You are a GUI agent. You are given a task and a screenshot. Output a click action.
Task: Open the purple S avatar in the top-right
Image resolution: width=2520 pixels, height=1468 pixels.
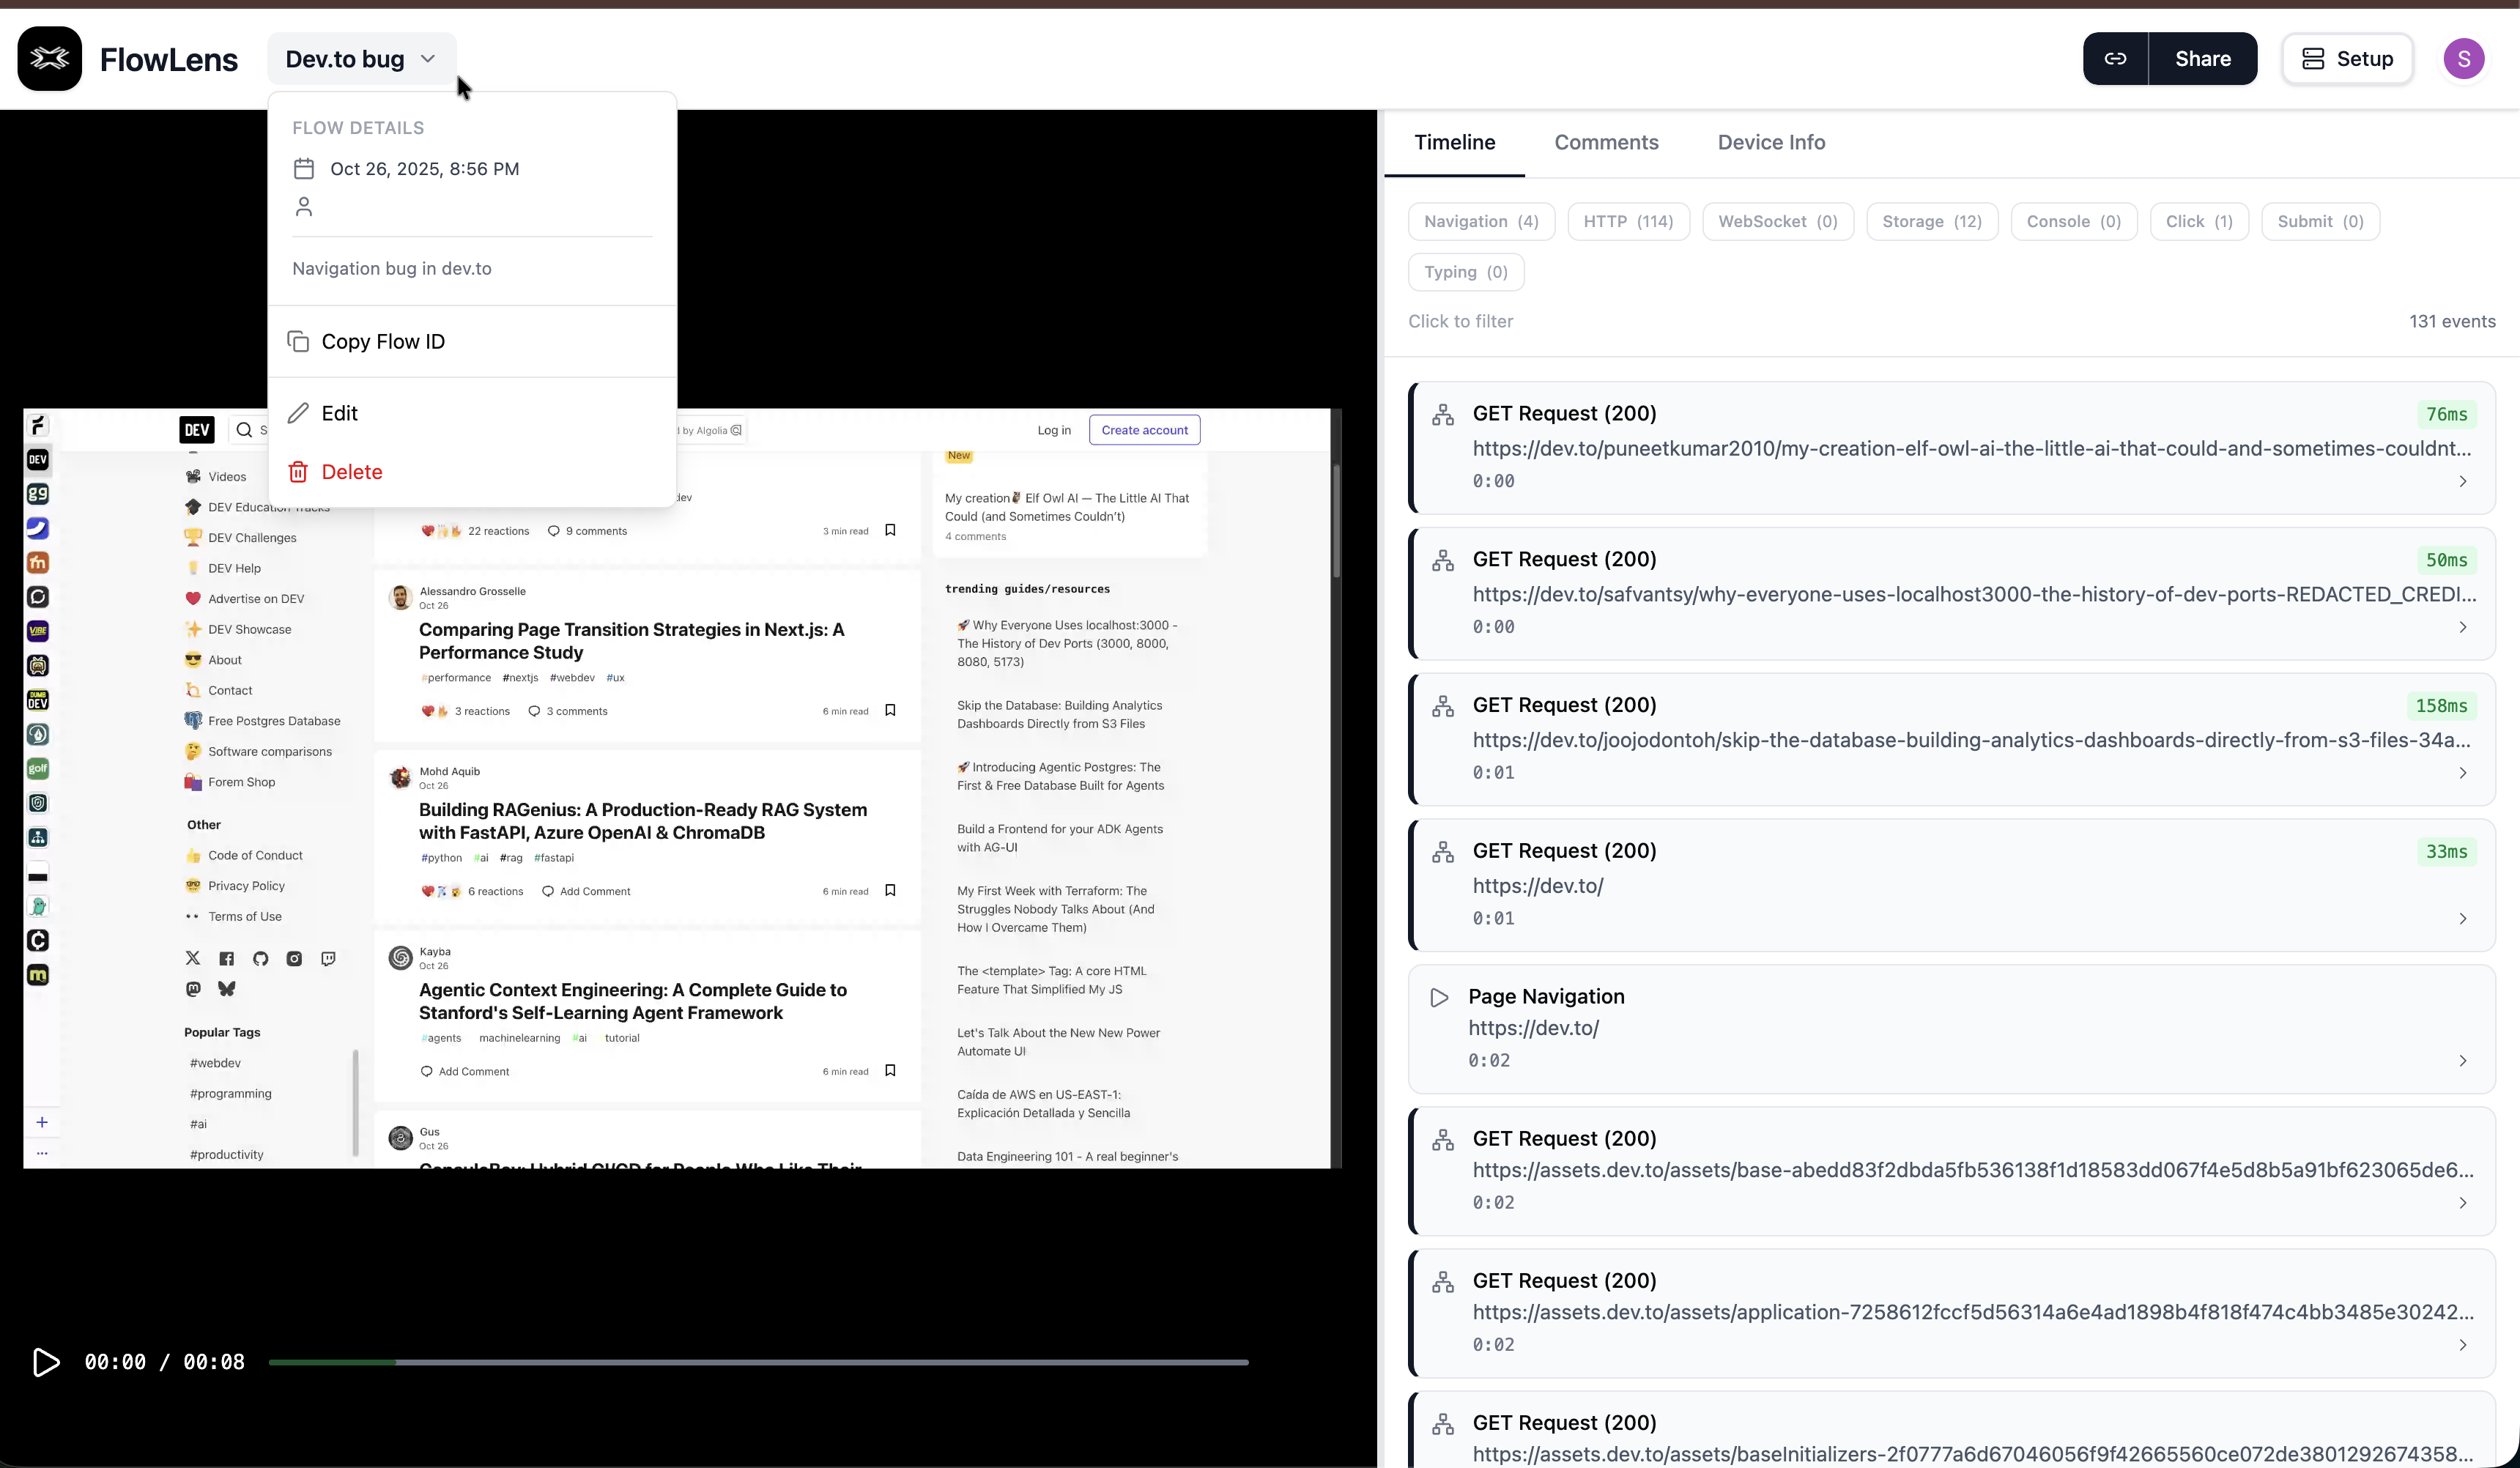pos(2463,58)
